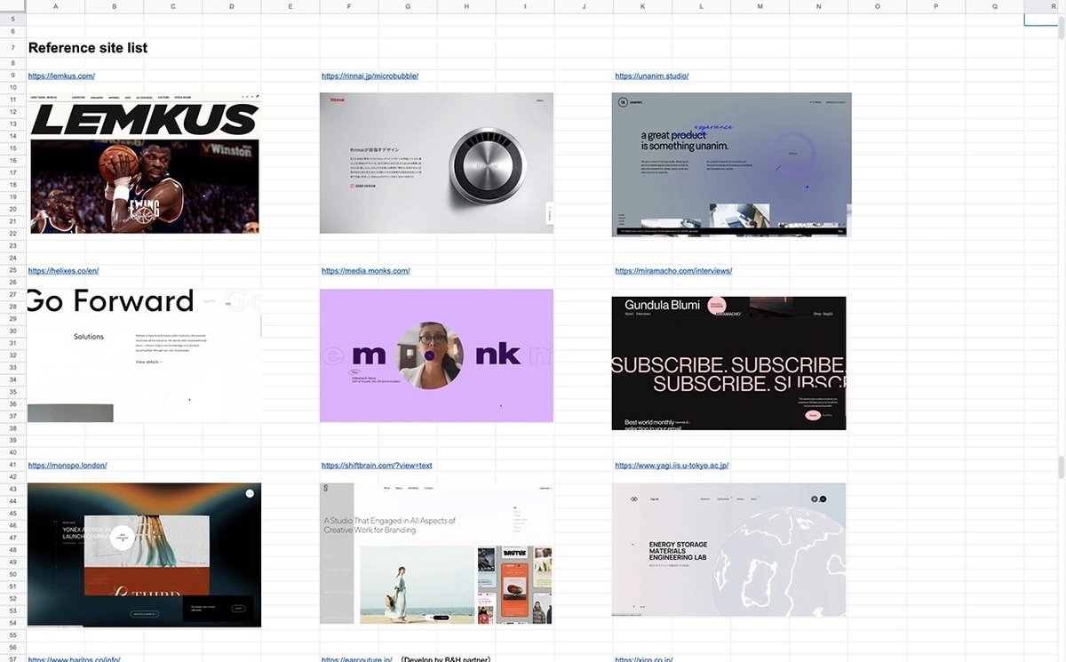Follow the https://helixes.co/en/ link
The width and height of the screenshot is (1066, 662).
(x=63, y=271)
